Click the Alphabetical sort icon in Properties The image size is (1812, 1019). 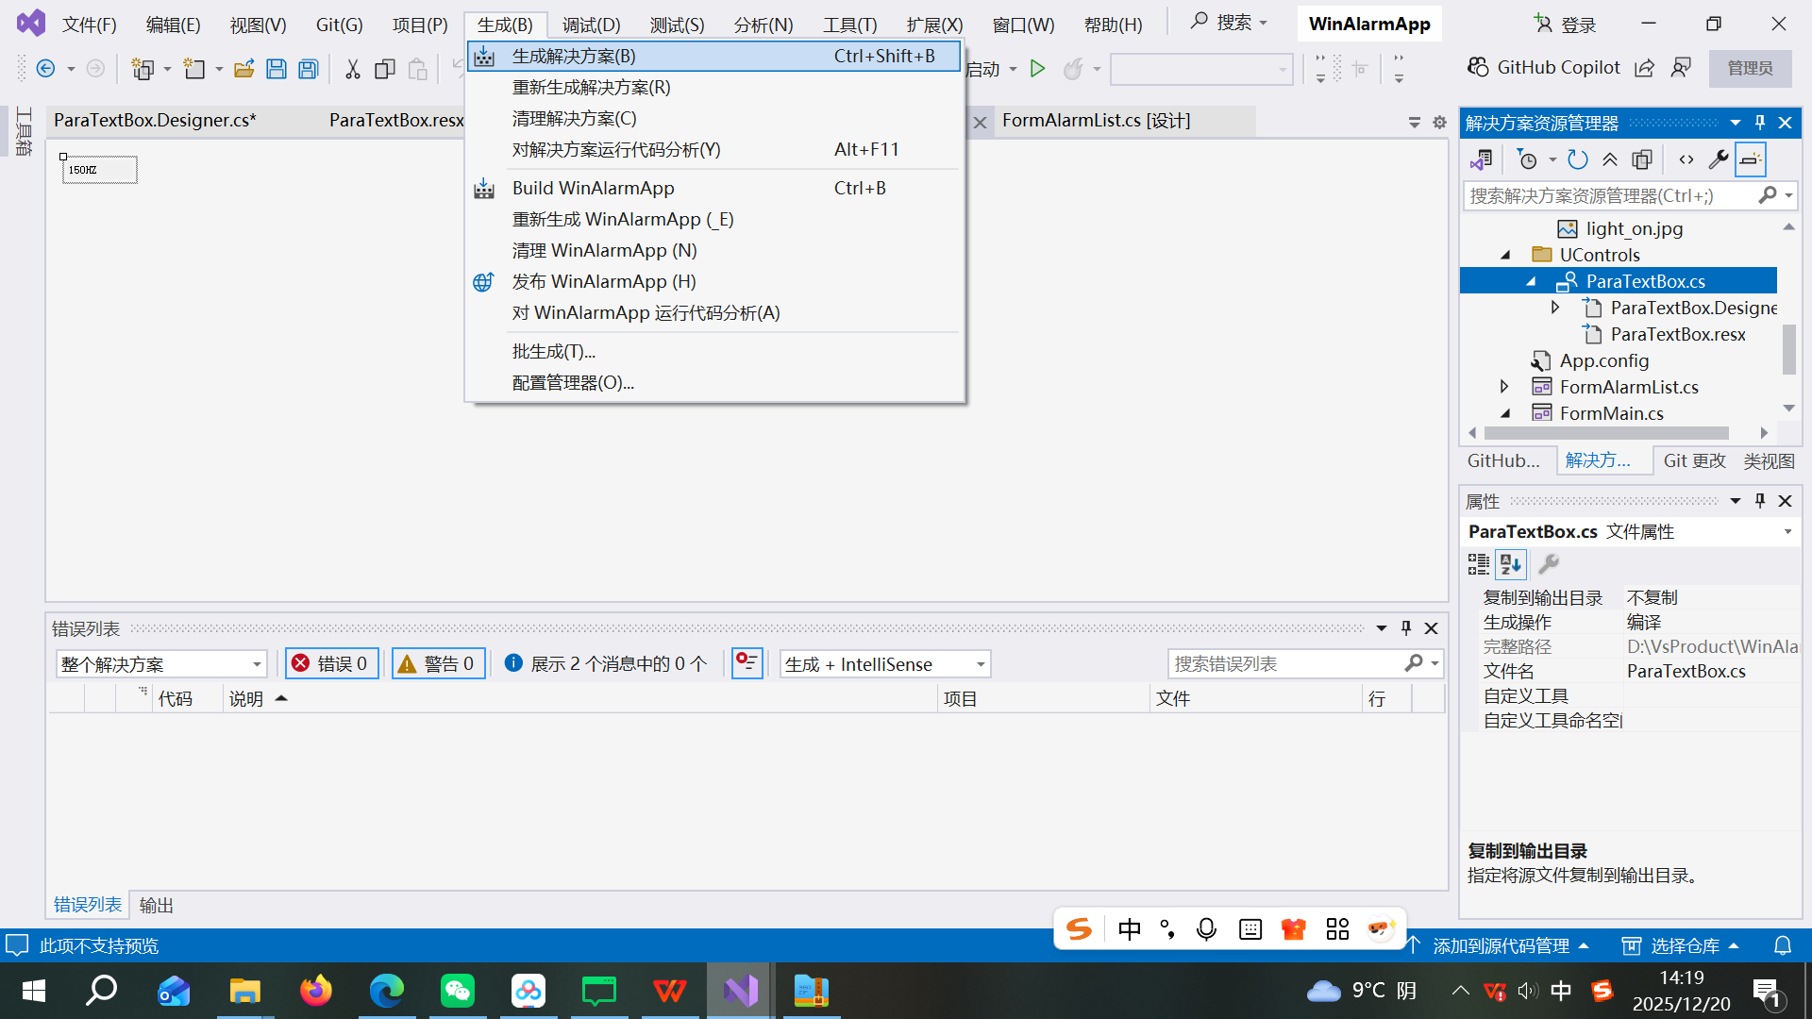pos(1510,564)
